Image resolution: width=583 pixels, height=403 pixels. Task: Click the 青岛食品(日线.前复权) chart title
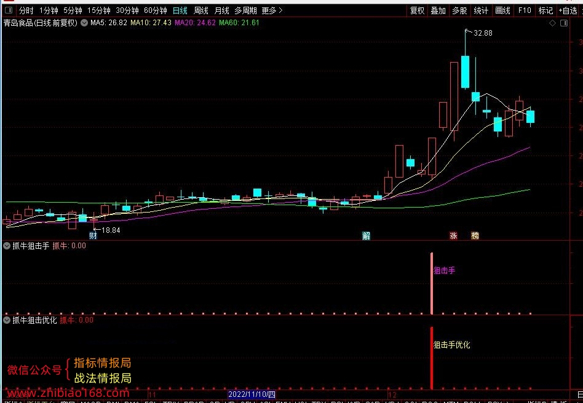[41, 23]
